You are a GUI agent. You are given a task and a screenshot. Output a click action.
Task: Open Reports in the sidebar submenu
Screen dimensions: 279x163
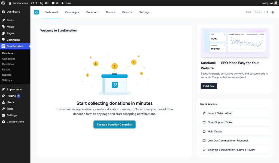coord(7,75)
